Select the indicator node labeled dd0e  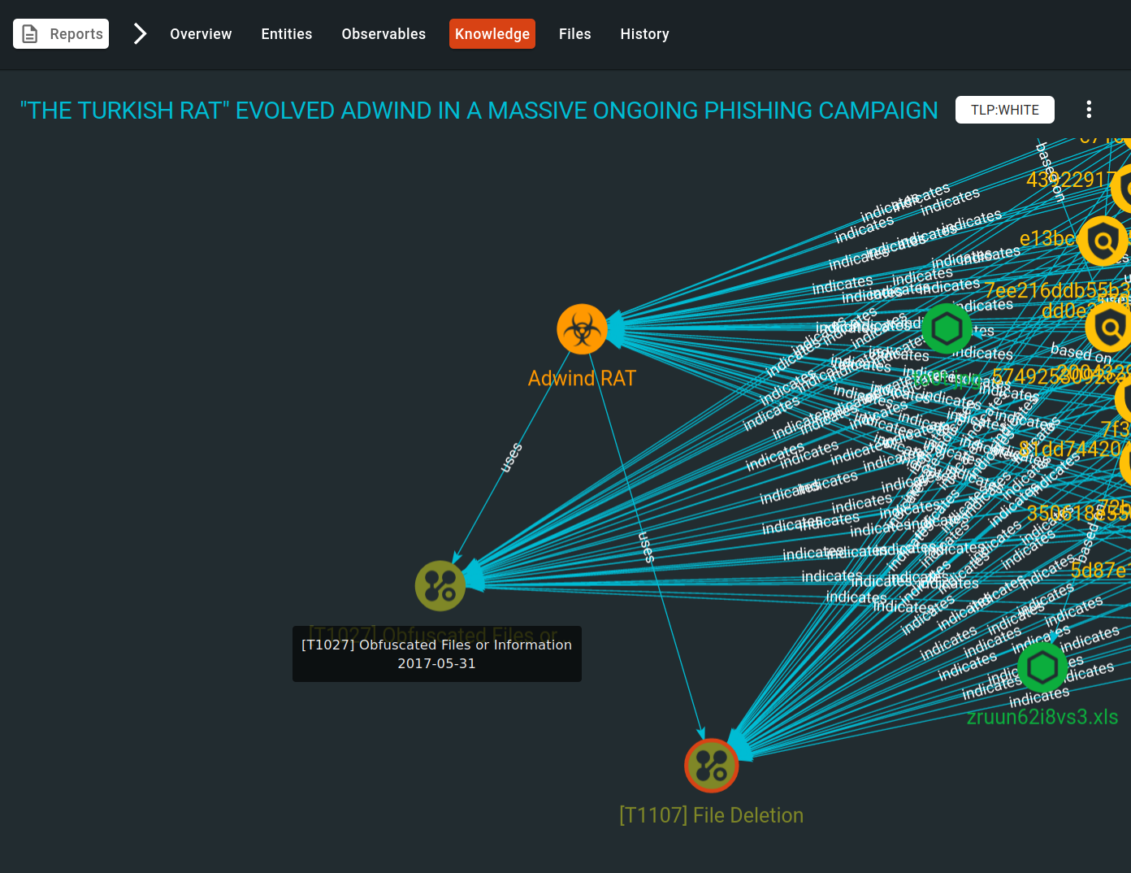[1110, 328]
